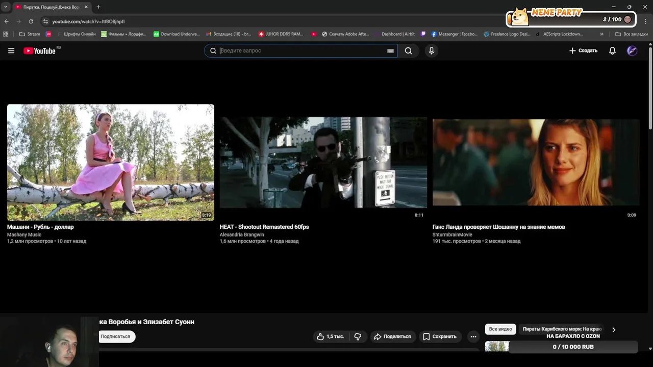Open a new browser tab

[98, 7]
